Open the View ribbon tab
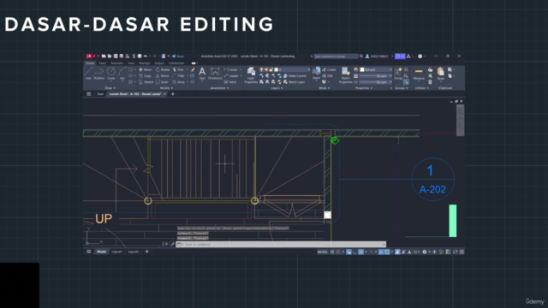 click(131, 63)
